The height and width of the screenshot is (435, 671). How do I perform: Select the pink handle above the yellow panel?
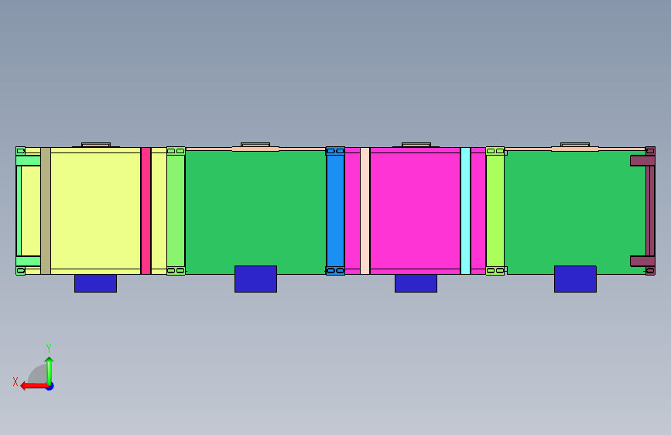click(96, 145)
